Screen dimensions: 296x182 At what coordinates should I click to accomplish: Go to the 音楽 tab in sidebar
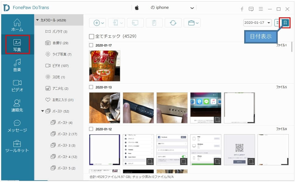17,65
